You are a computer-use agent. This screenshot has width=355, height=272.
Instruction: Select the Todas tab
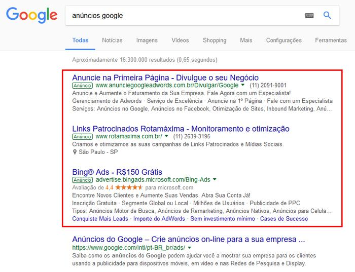(x=80, y=40)
